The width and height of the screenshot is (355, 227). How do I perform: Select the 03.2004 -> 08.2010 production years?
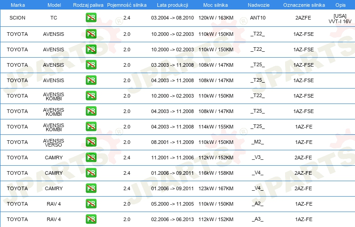click(x=173, y=18)
